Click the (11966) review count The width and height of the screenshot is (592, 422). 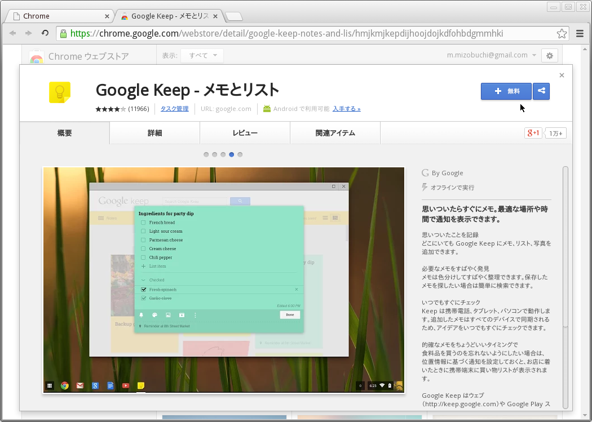point(139,109)
